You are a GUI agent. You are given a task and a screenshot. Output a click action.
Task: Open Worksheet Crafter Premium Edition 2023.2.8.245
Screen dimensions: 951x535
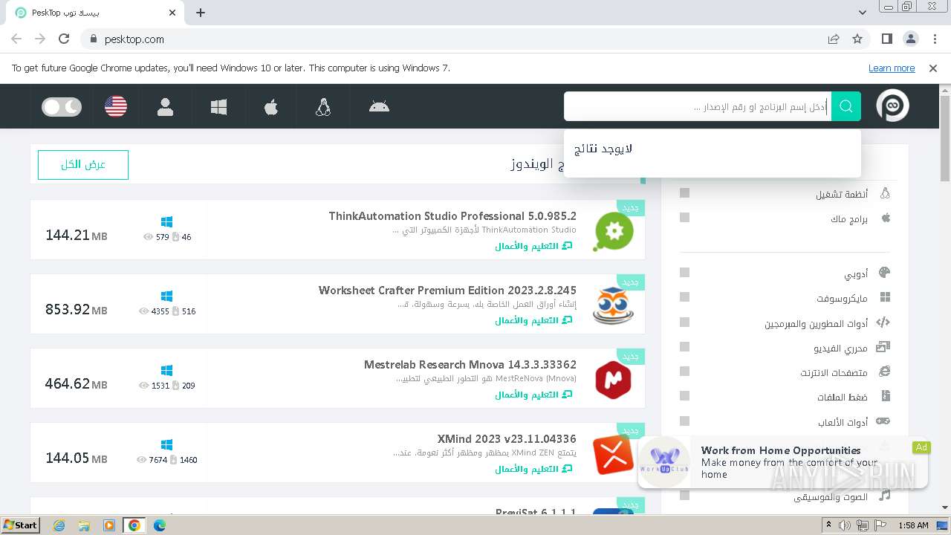[x=447, y=291]
